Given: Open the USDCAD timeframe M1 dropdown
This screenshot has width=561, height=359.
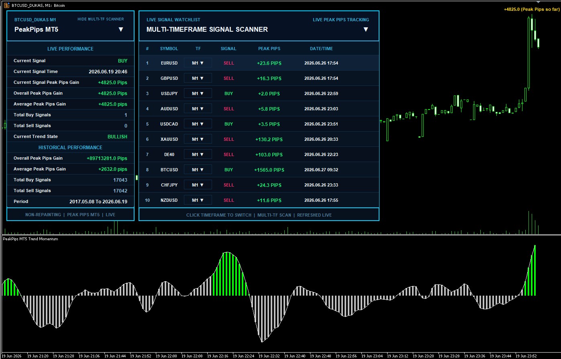Looking at the screenshot, I should pos(198,124).
